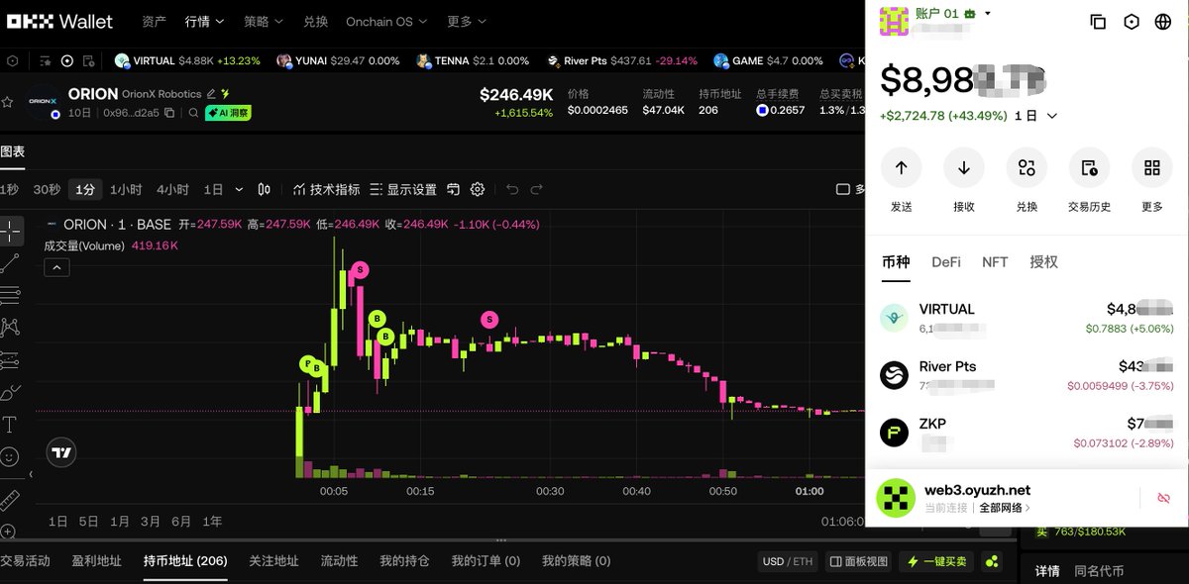1189x584 pixels.
Task: Open chart settings gear icon
Action: [478, 189]
